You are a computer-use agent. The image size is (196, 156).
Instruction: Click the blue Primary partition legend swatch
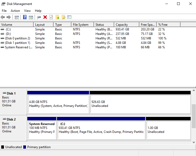25,147
